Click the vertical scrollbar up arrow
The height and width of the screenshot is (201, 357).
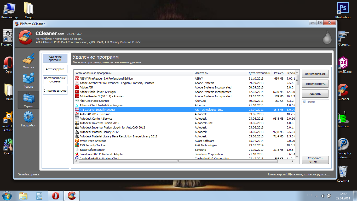tap(297, 73)
